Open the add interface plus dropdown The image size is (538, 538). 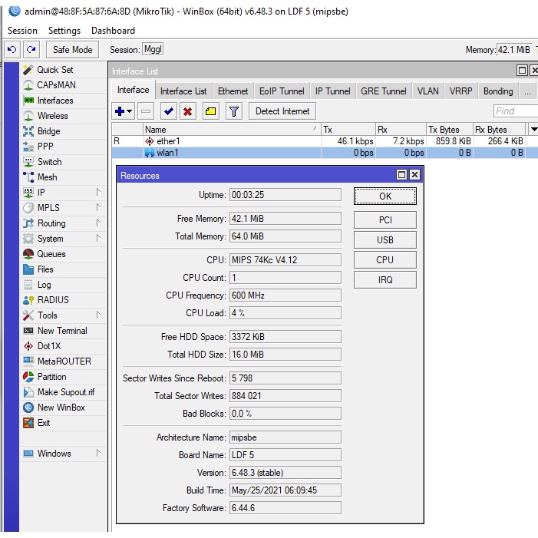123,111
